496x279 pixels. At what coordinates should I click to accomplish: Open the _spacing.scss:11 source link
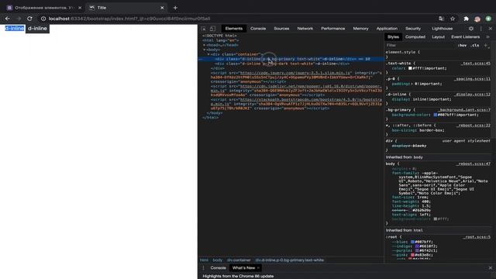click(472, 79)
